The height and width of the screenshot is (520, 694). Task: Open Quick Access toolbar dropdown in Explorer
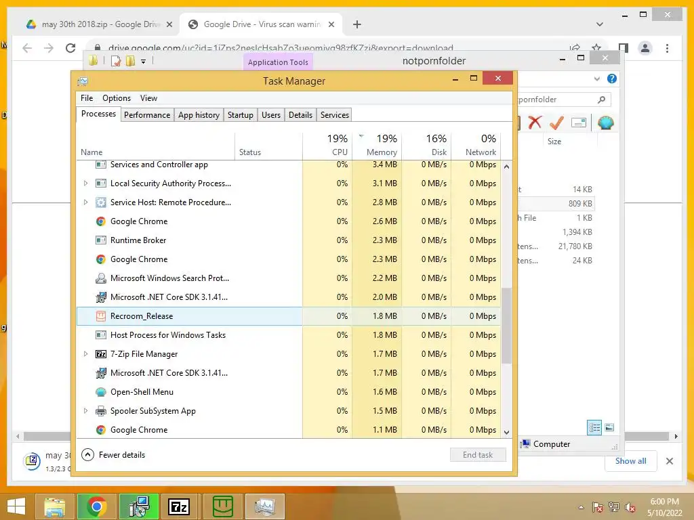[144, 62]
